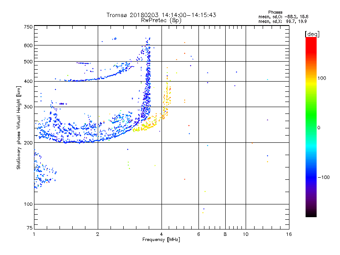Click the x-axis label '1'

[34, 234]
